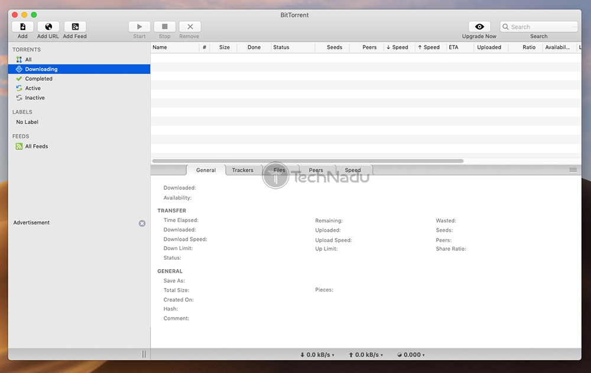
Task: Switch to the Files tab
Action: point(280,170)
